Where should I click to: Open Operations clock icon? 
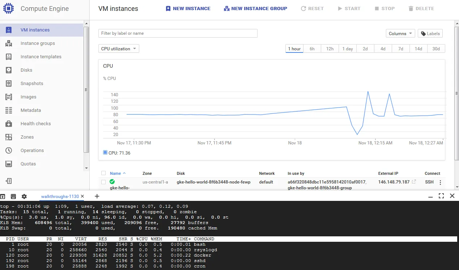9,151
